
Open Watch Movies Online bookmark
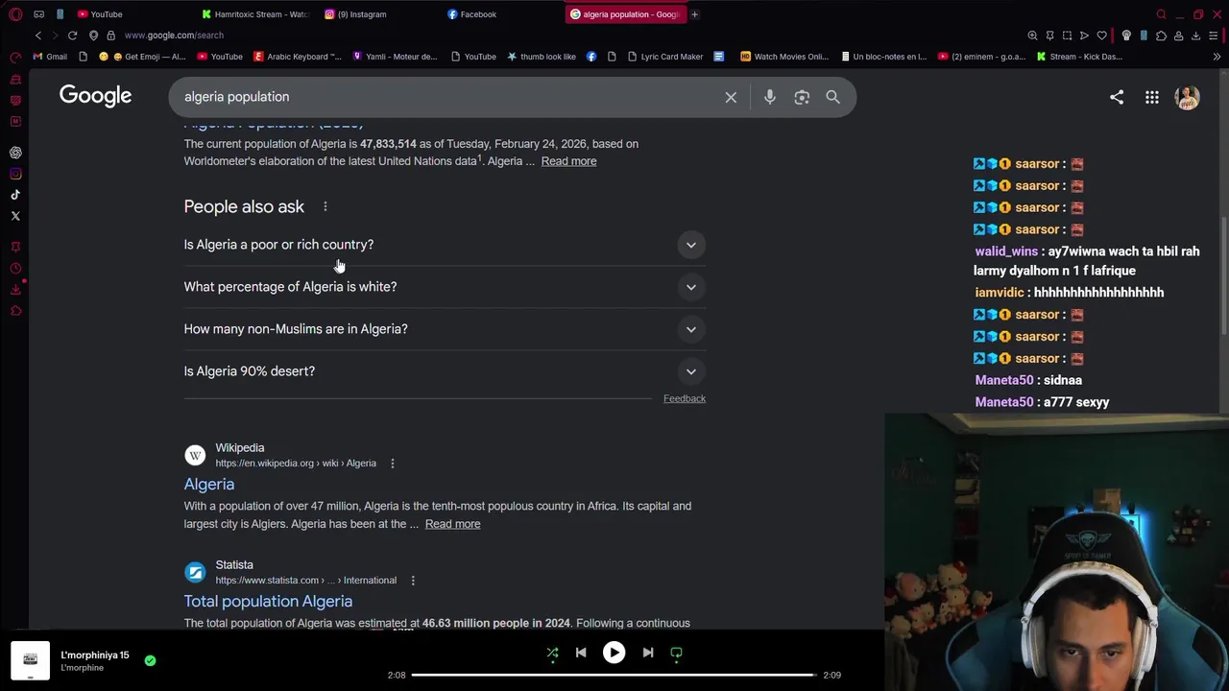tap(783, 57)
